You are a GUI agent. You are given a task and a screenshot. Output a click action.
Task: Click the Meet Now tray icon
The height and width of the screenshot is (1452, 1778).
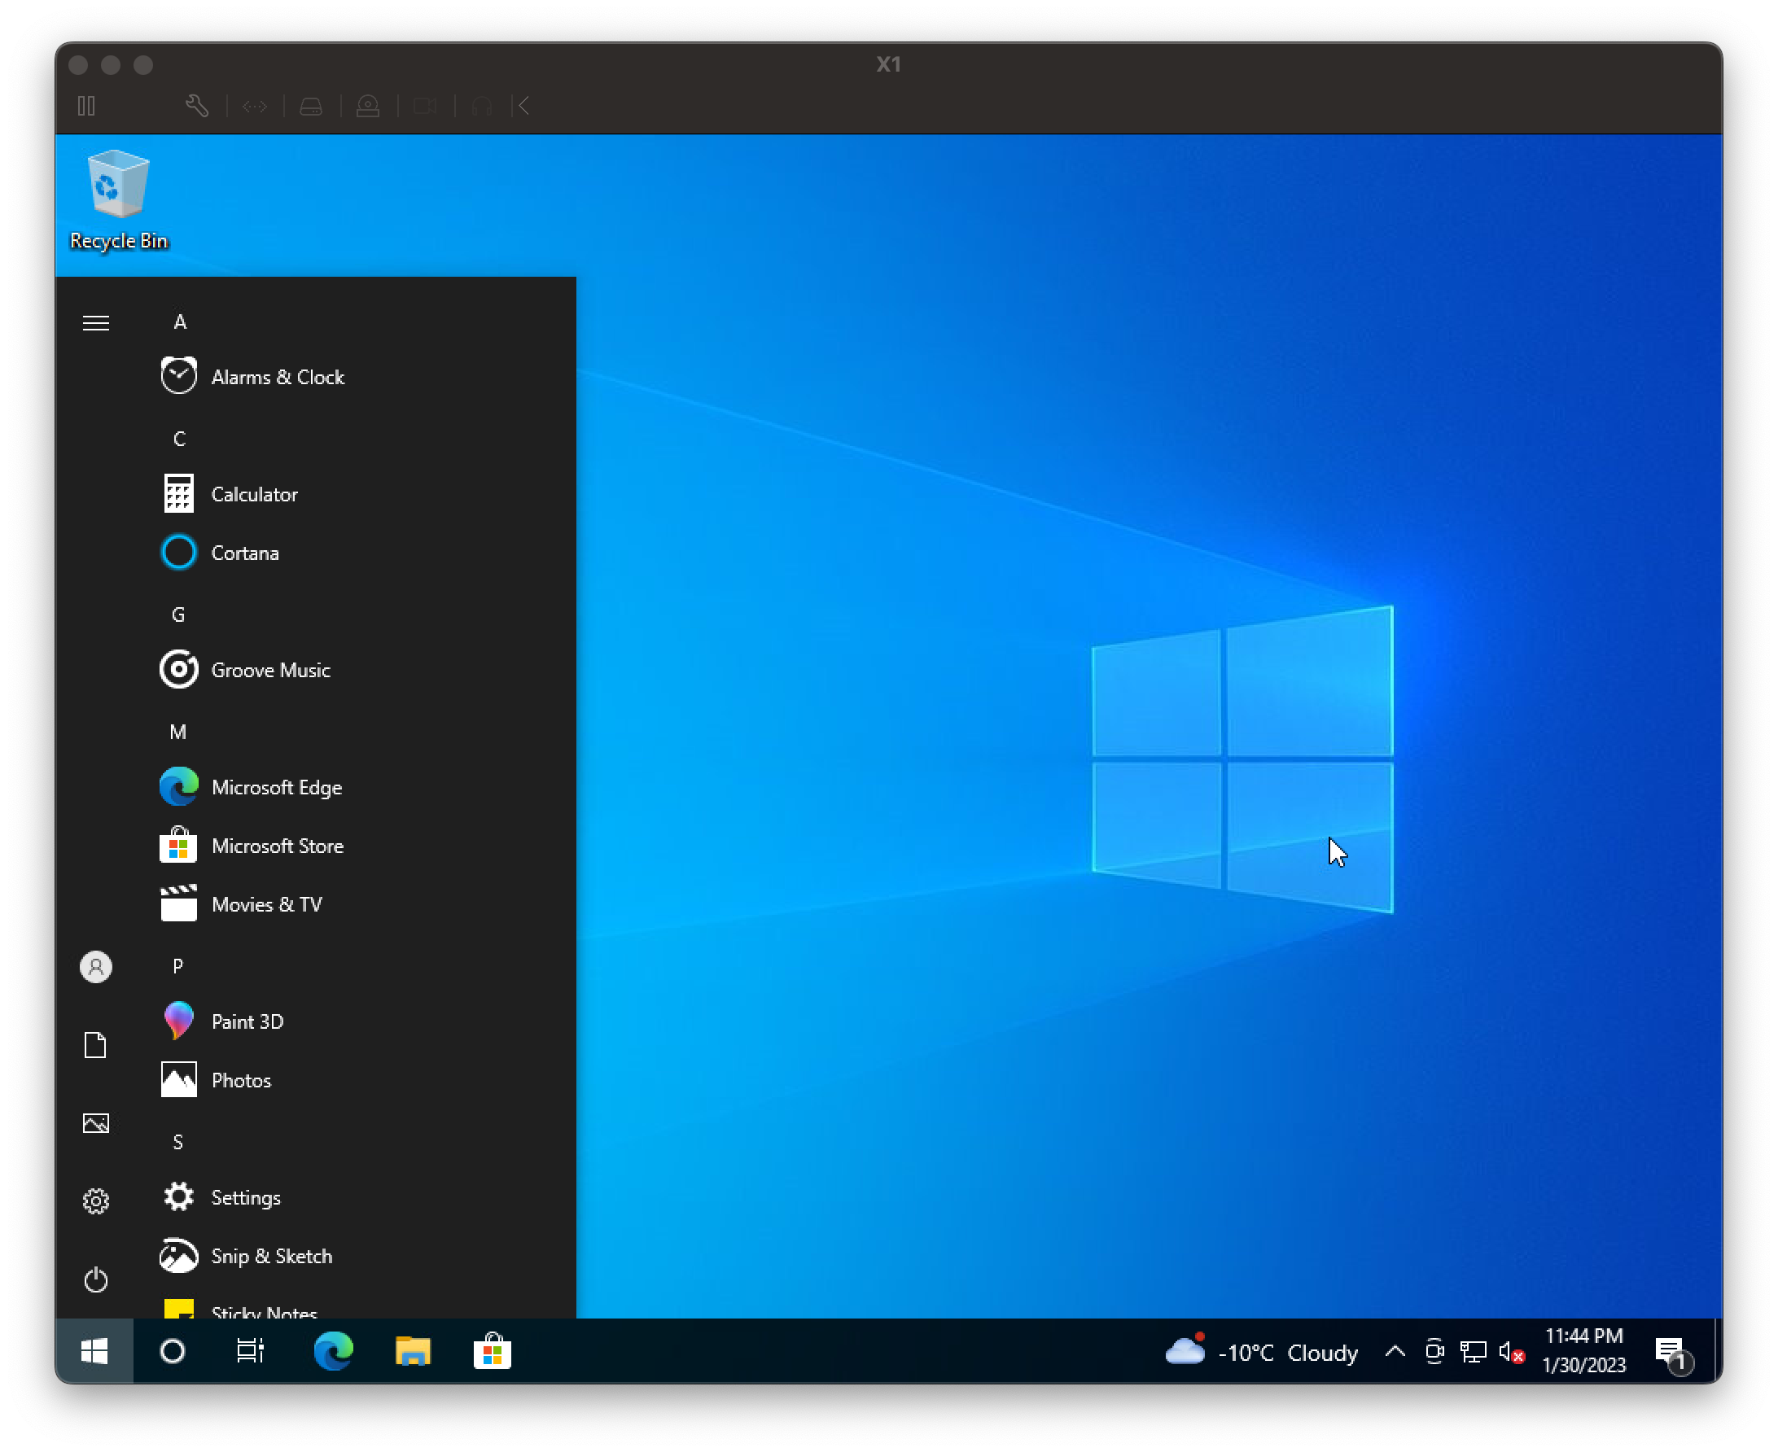(1434, 1351)
